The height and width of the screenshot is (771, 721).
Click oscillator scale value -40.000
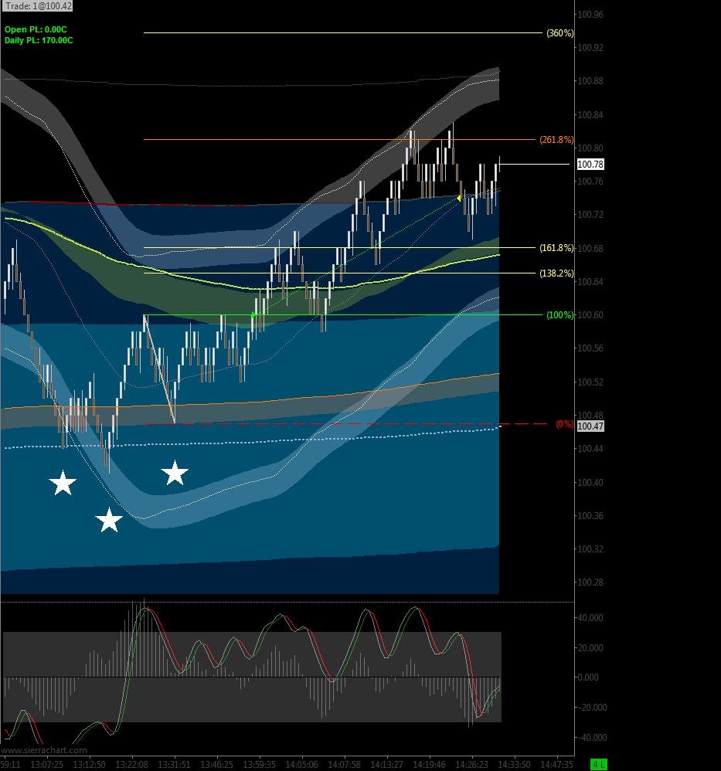click(591, 738)
